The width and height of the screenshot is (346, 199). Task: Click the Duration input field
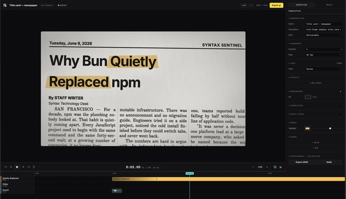pos(323,49)
